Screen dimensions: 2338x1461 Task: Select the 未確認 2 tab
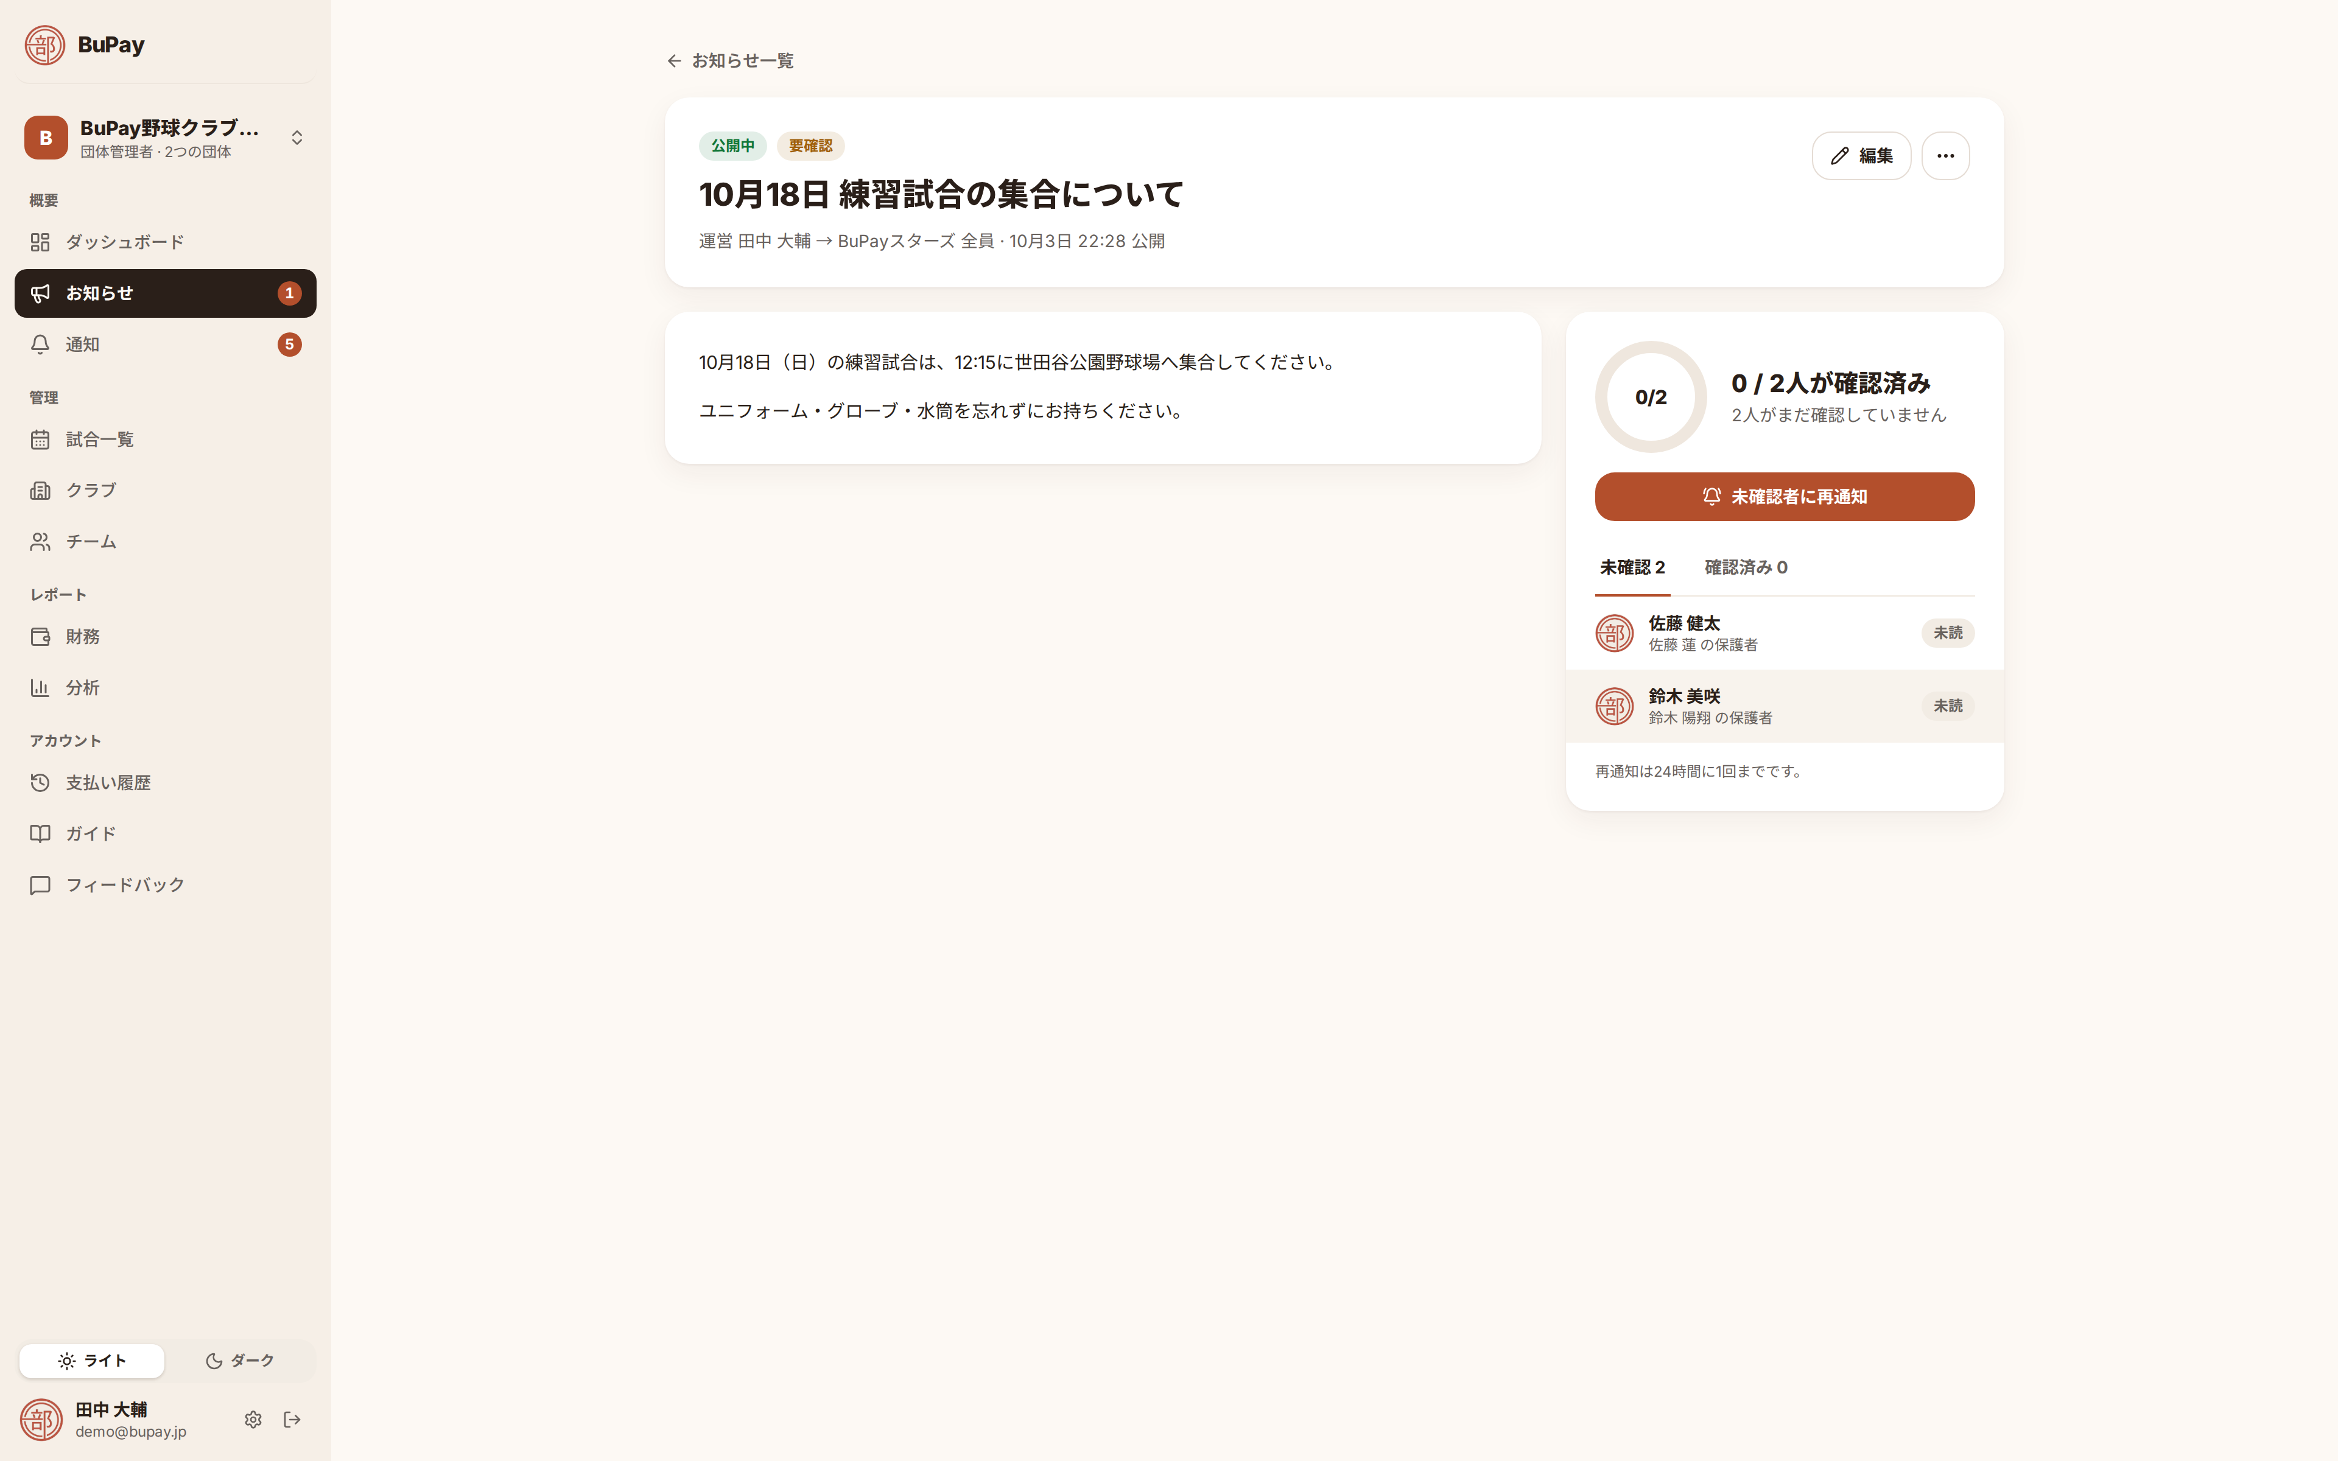point(1632,568)
